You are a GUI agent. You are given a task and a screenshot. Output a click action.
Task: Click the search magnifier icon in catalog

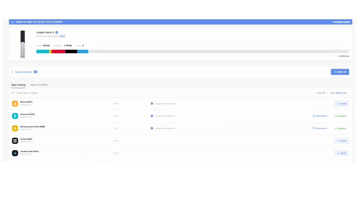pyautogui.click(x=13, y=93)
